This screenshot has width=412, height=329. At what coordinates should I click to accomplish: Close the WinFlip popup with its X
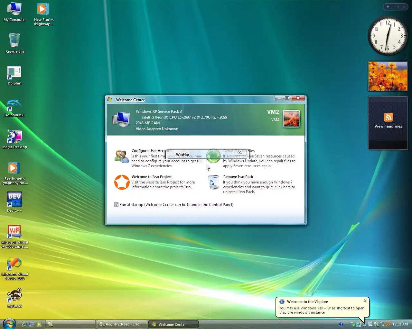click(240, 153)
